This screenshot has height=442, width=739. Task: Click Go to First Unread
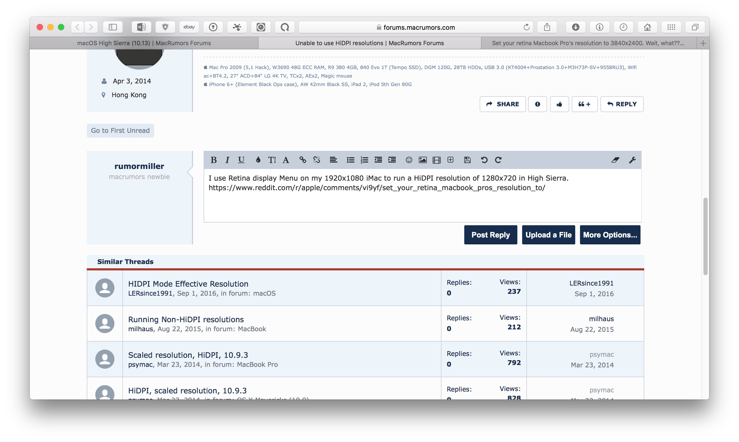(x=120, y=130)
